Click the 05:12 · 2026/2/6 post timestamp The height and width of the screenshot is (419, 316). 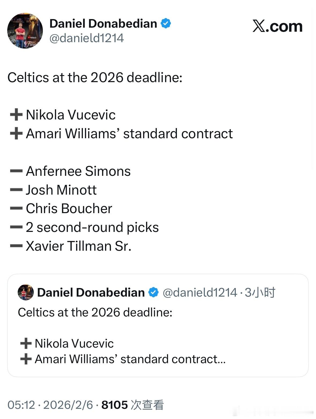tap(50, 405)
